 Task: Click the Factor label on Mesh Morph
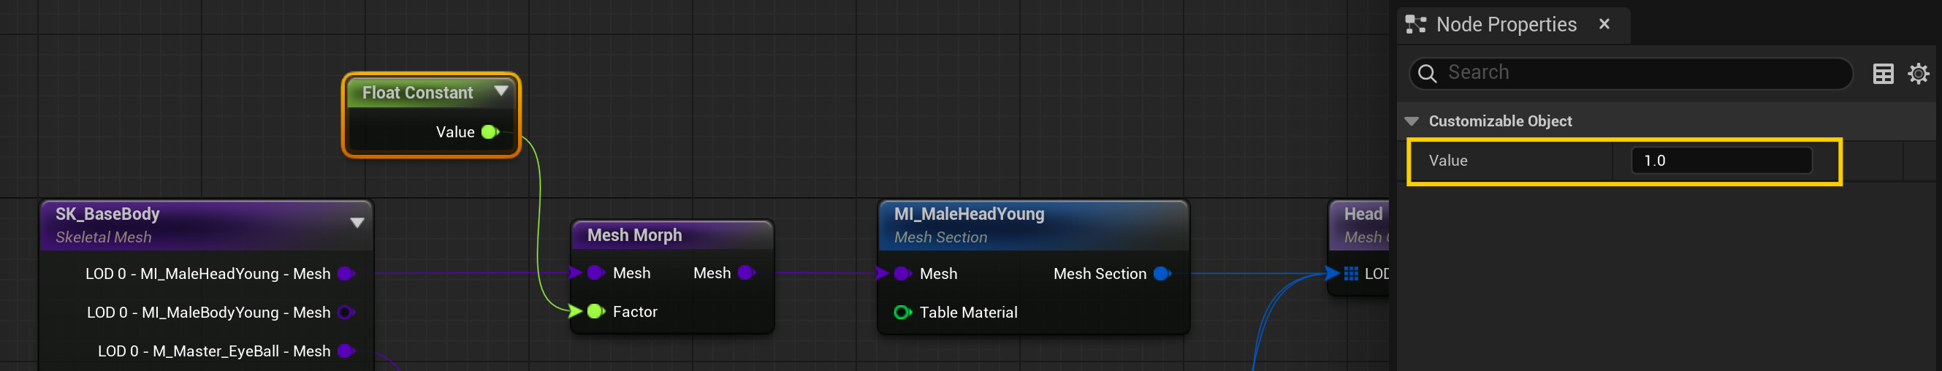click(x=635, y=311)
